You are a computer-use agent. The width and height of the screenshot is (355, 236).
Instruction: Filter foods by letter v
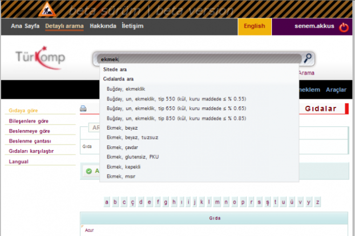300,202
